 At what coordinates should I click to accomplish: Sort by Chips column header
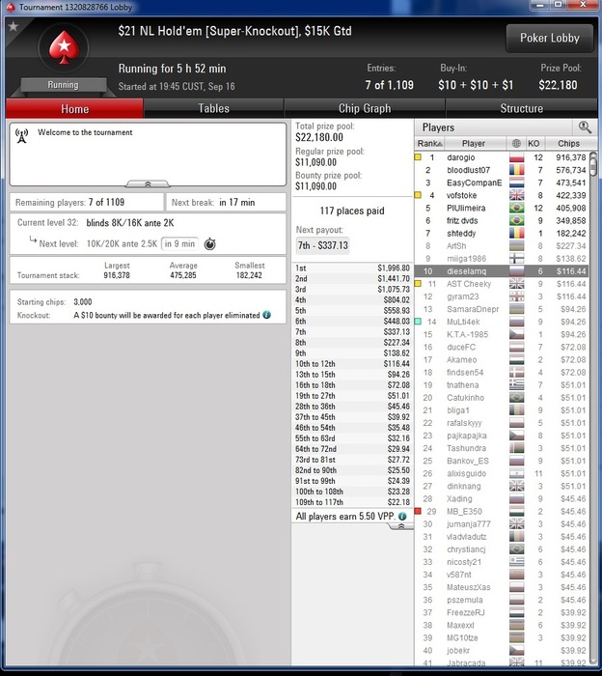click(x=568, y=143)
